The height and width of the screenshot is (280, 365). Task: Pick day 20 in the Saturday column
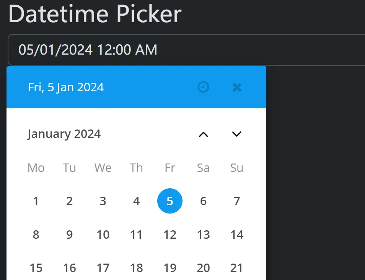(x=203, y=268)
